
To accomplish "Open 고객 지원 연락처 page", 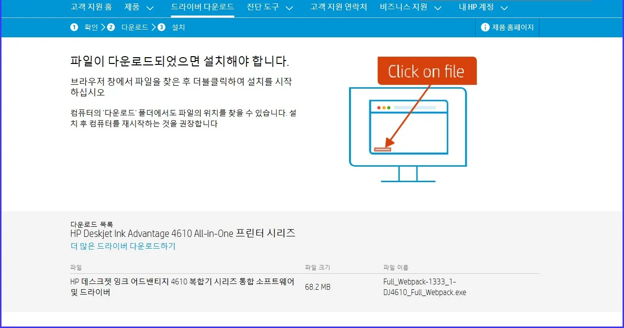I will pyautogui.click(x=339, y=7).
